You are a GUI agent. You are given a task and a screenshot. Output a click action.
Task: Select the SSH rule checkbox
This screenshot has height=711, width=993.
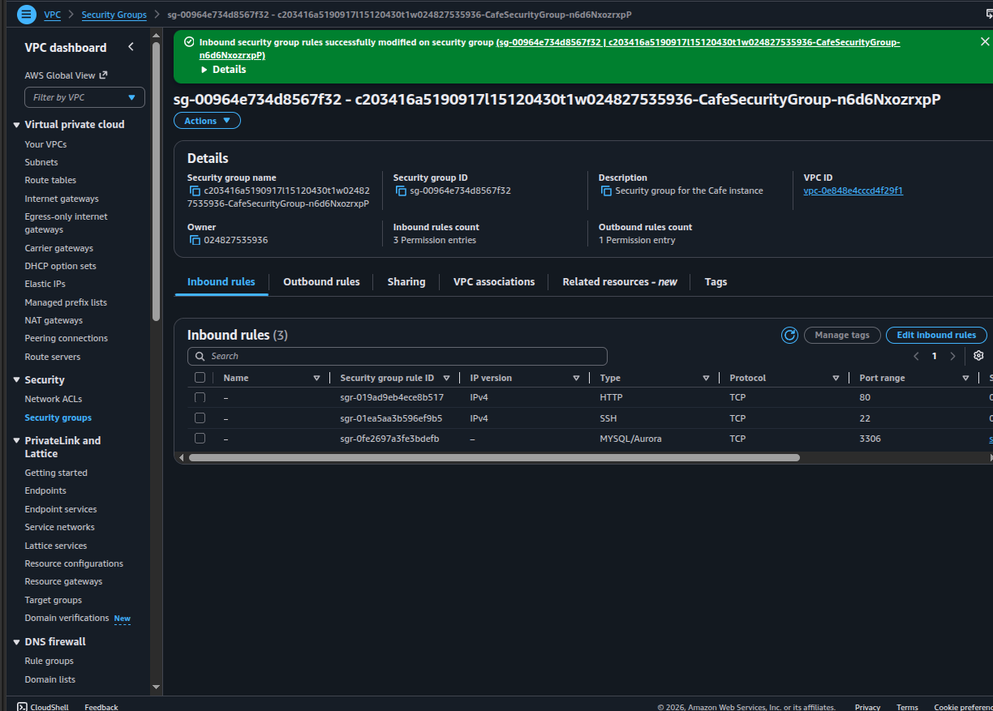[x=200, y=418]
